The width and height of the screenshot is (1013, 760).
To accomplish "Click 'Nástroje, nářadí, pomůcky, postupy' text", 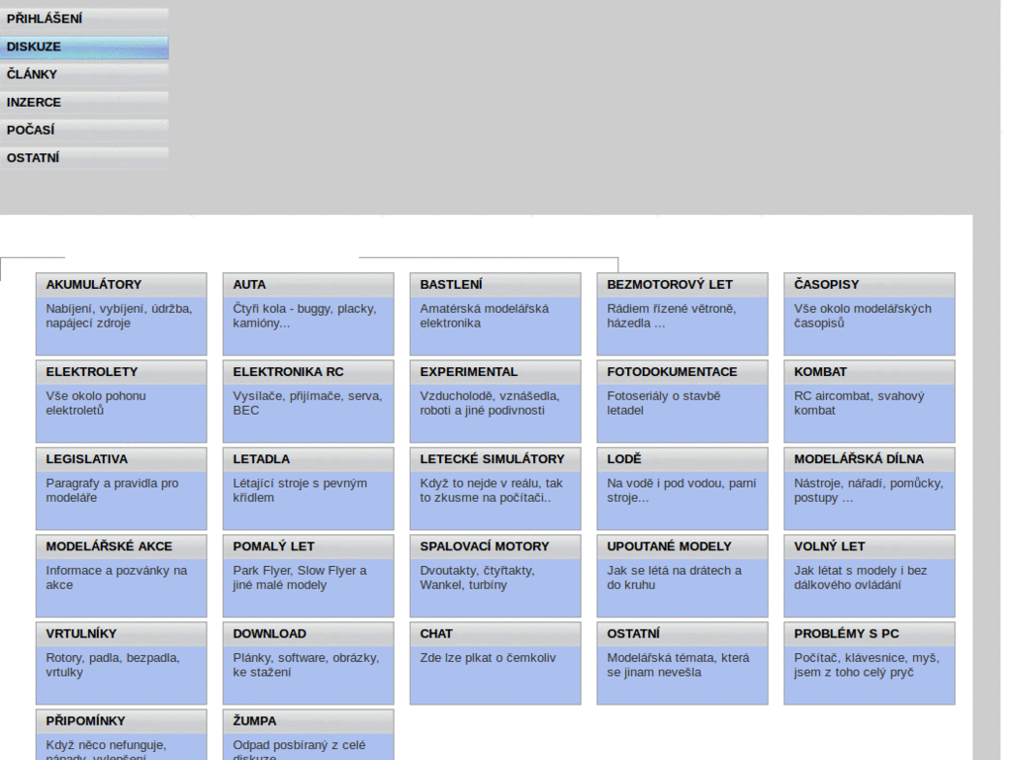I will click(x=869, y=490).
